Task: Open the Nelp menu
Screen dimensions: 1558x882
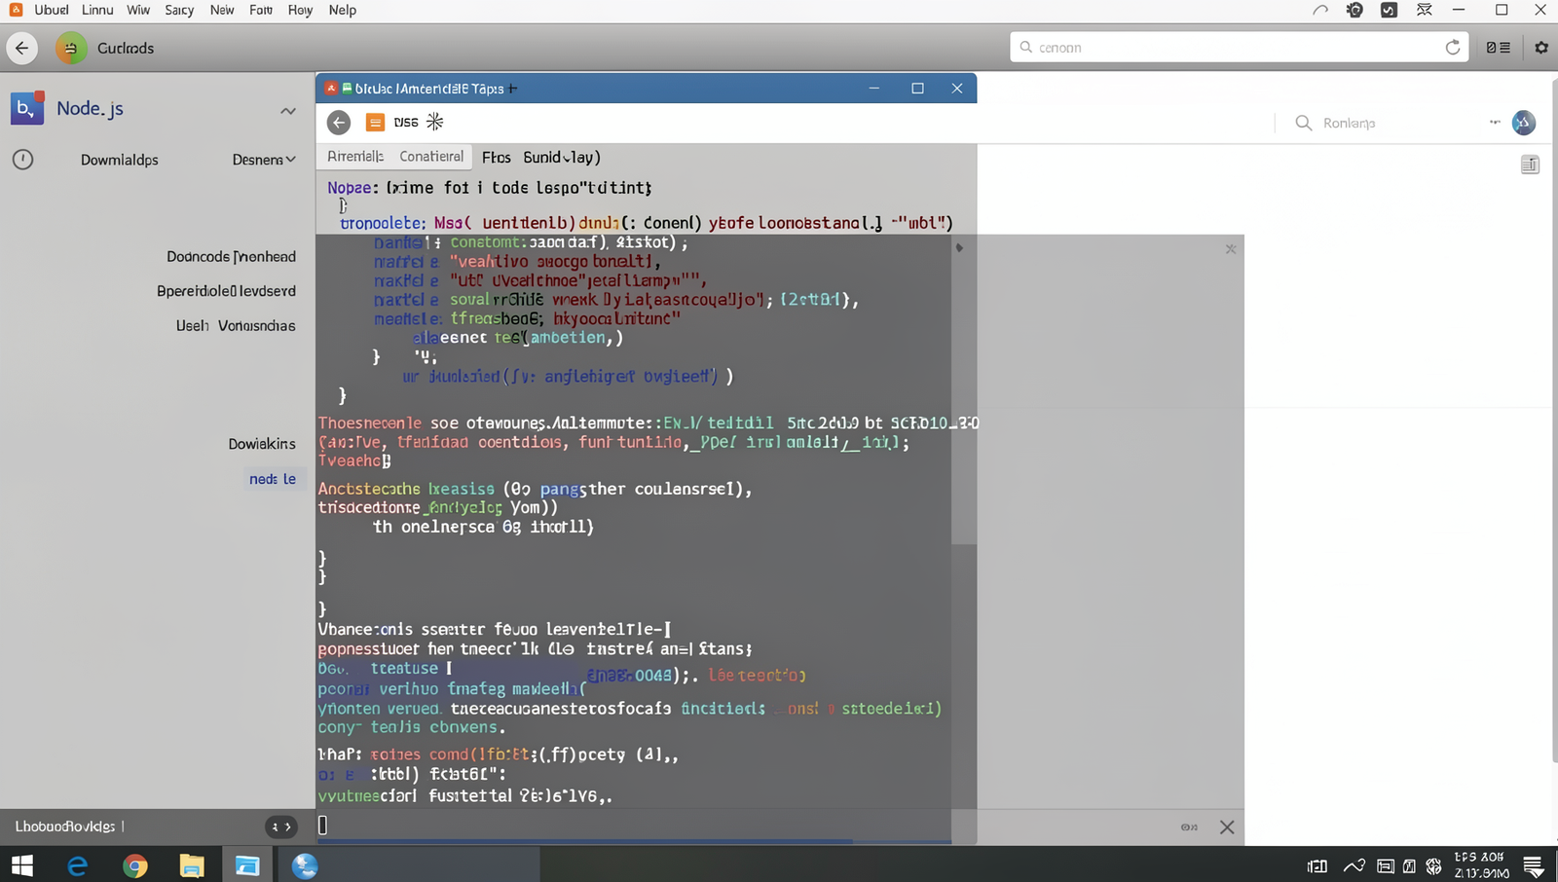Action: (x=343, y=10)
